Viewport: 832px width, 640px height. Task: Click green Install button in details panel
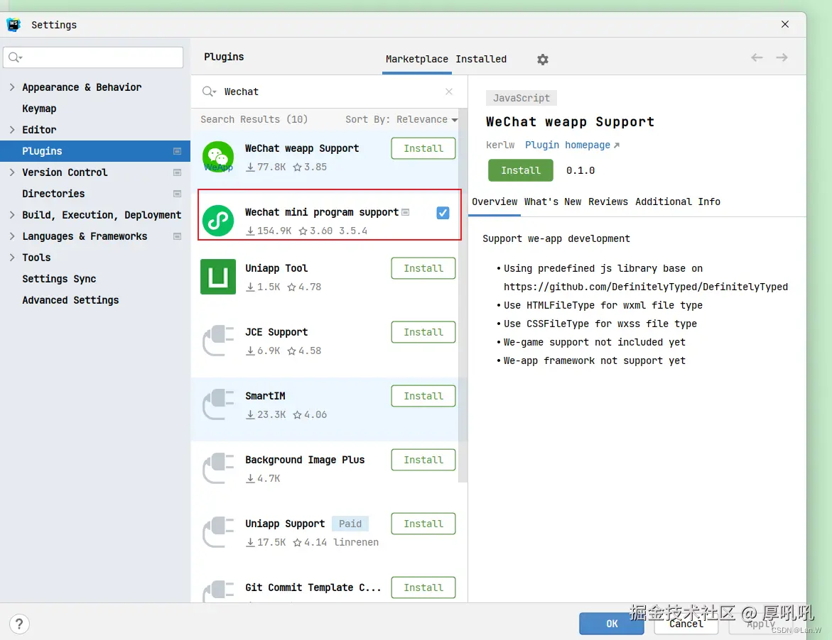[521, 170]
